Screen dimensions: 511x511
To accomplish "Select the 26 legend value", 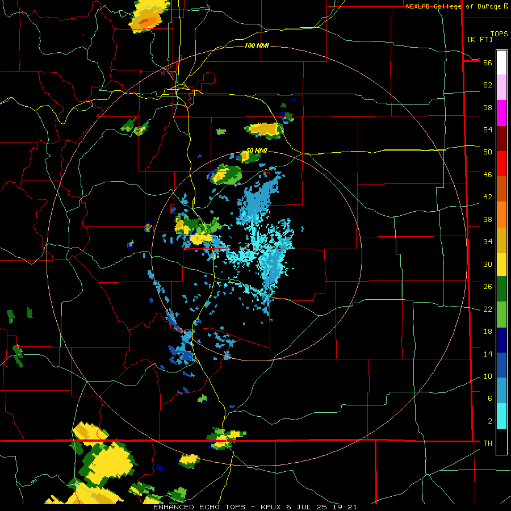I will click(488, 287).
